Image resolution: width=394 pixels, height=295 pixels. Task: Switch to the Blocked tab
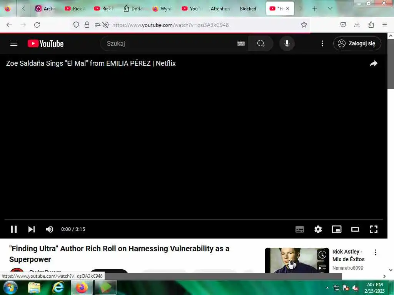[248, 9]
